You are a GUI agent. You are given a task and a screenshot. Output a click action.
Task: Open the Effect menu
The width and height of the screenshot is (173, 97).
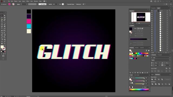[28, 1]
